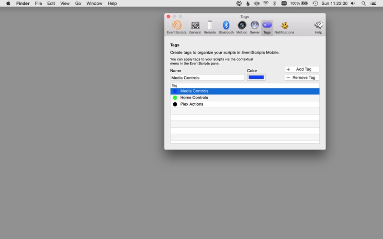The height and width of the screenshot is (239, 383).
Task: Open the blue Color well
Action: coord(256,77)
